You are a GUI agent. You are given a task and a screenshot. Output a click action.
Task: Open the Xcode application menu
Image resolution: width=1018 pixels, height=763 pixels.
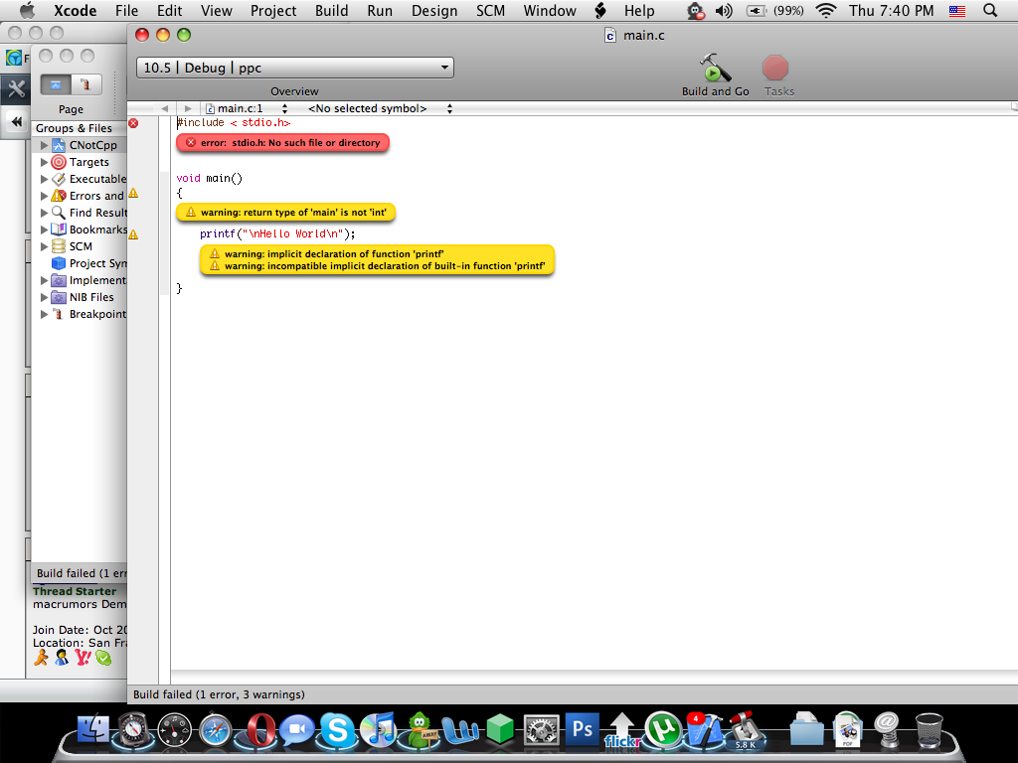pos(75,10)
